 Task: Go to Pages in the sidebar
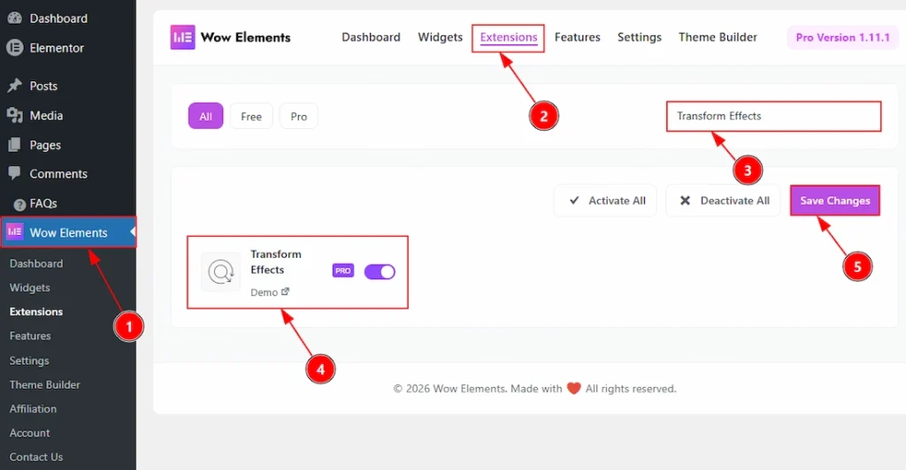pyautogui.click(x=45, y=145)
